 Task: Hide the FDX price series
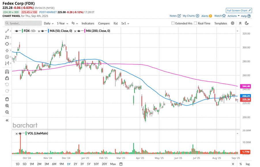coord(17,31)
